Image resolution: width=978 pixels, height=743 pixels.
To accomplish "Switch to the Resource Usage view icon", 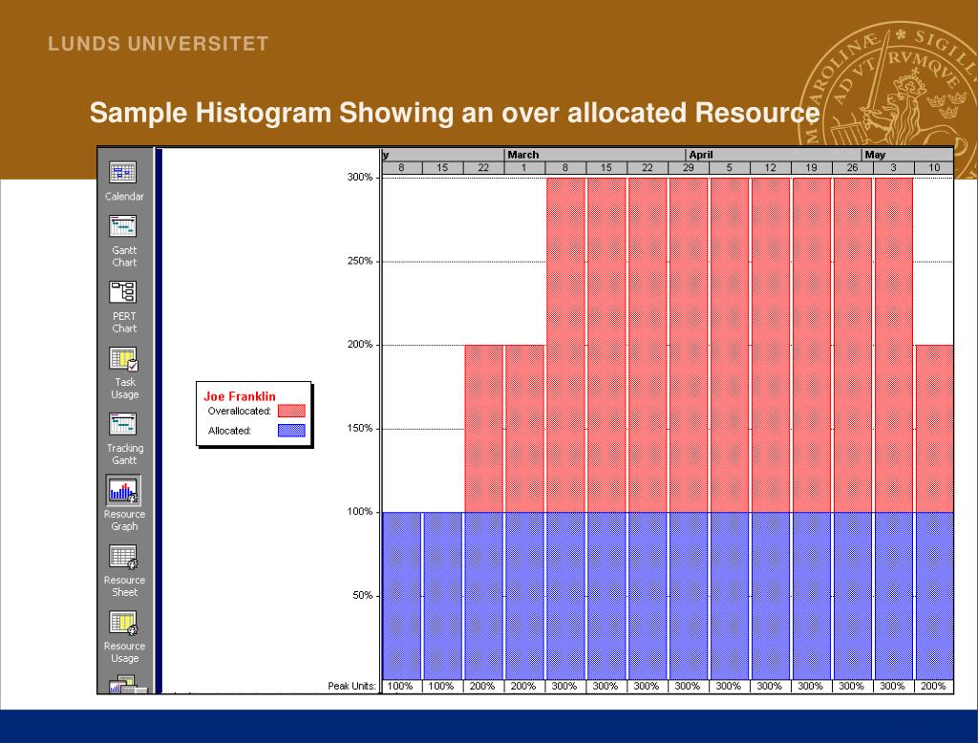I will tap(123, 623).
